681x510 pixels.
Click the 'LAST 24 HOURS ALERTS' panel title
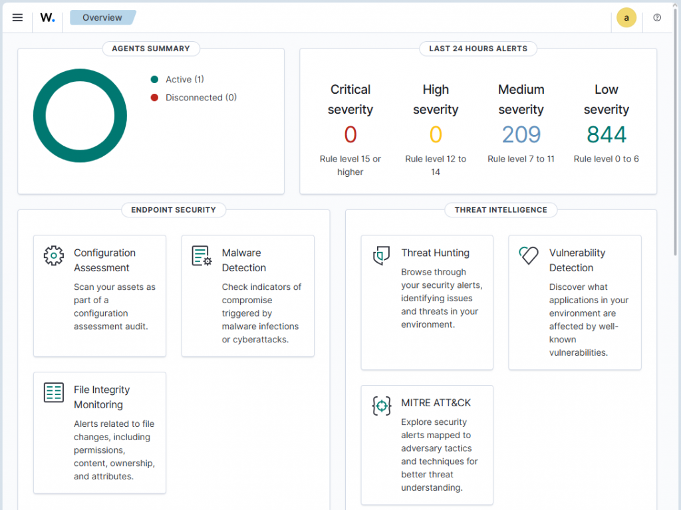click(x=478, y=49)
